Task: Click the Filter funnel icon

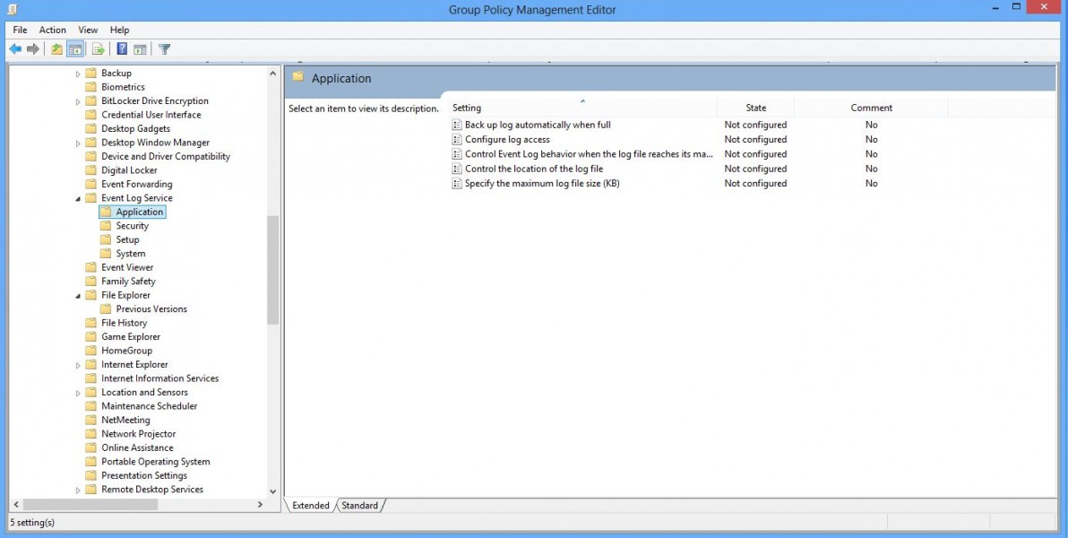Action: [164, 49]
